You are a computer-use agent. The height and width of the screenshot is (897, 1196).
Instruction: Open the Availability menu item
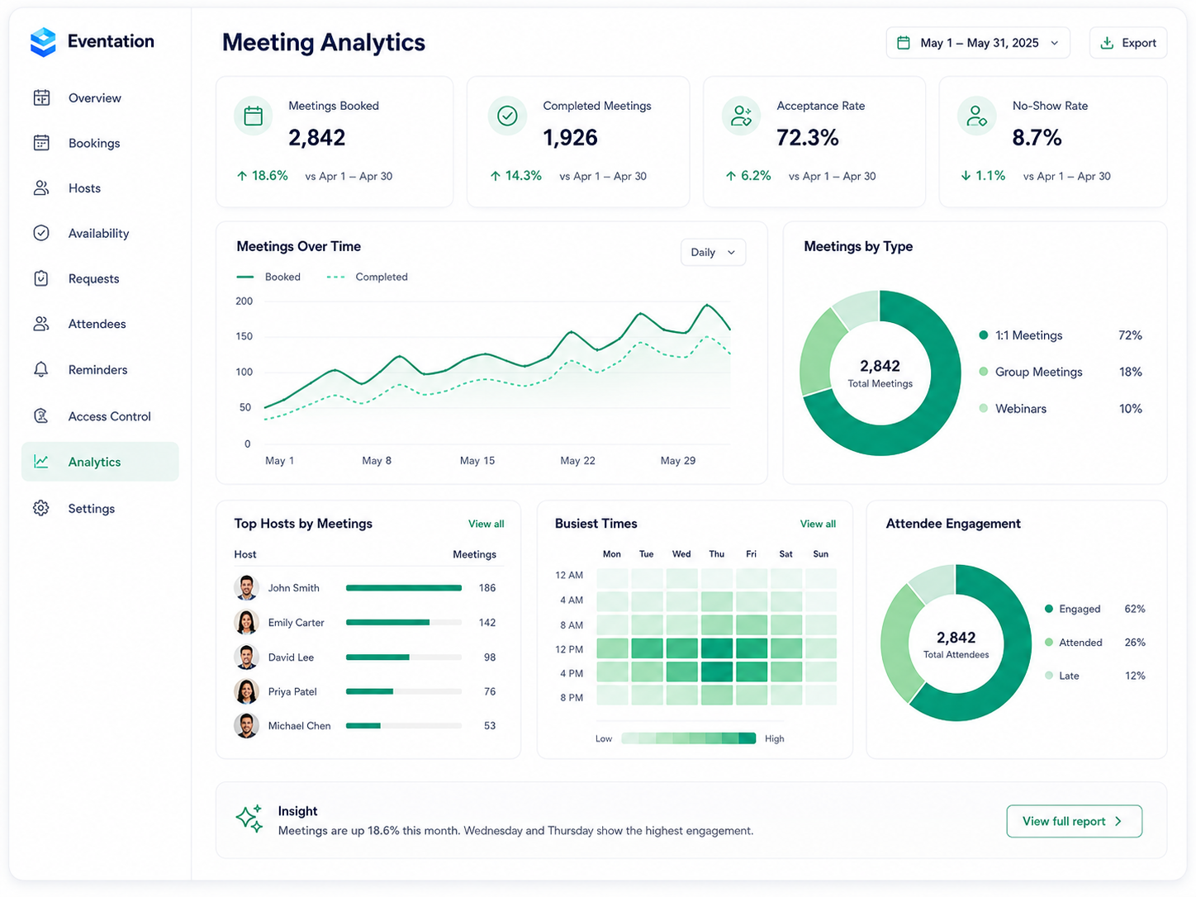tap(99, 233)
